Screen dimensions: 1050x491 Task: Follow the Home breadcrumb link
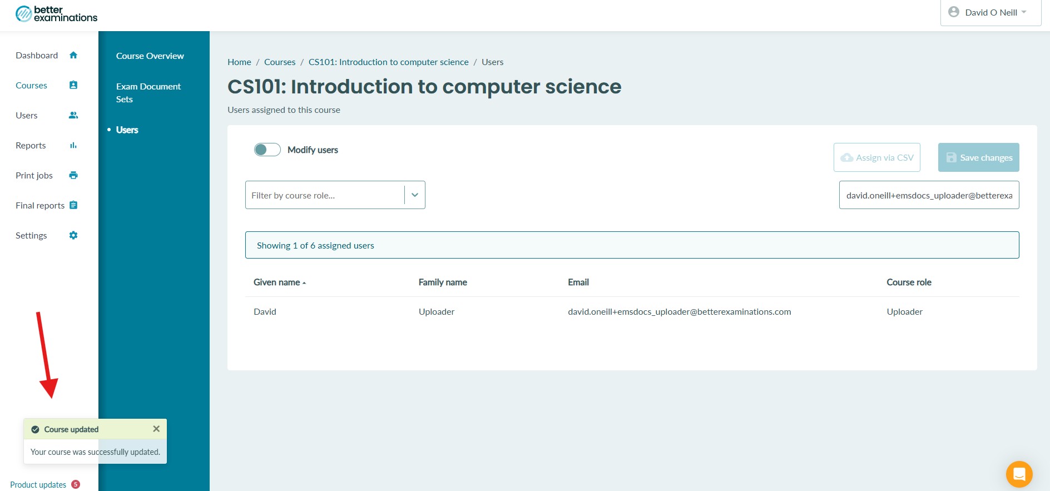coord(239,62)
